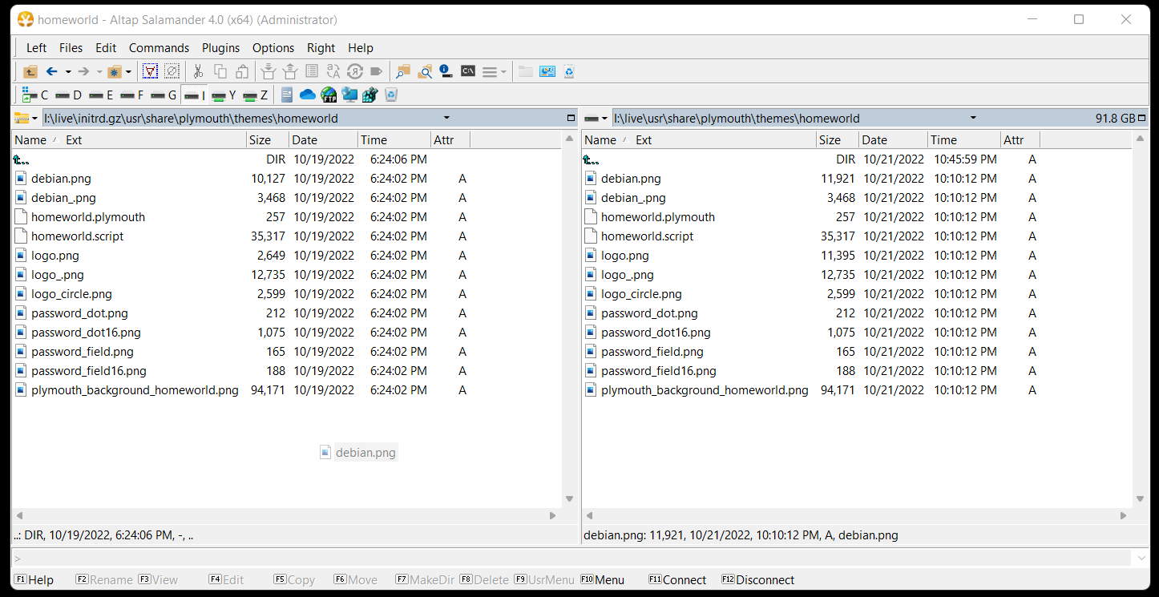Open Documents icon in drive bar
The width and height of the screenshot is (1159, 597).
286,95
